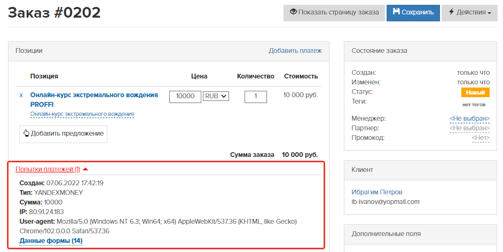
Task: Click Попытки платежей (1) link
Action: click(x=48, y=169)
